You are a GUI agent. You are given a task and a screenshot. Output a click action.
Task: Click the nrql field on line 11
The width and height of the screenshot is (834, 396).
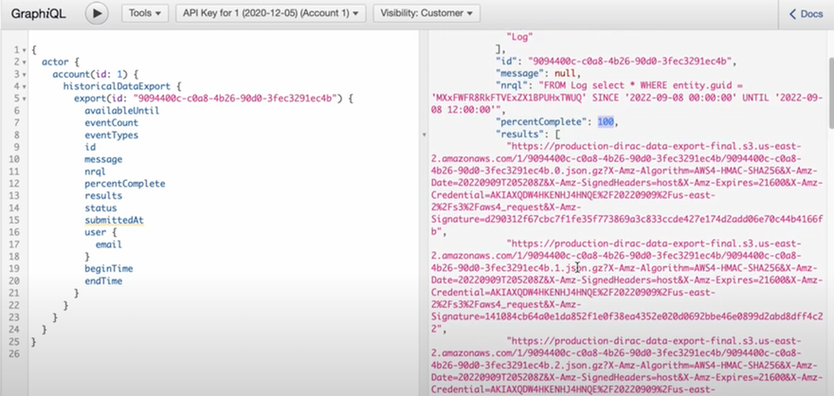coord(95,171)
